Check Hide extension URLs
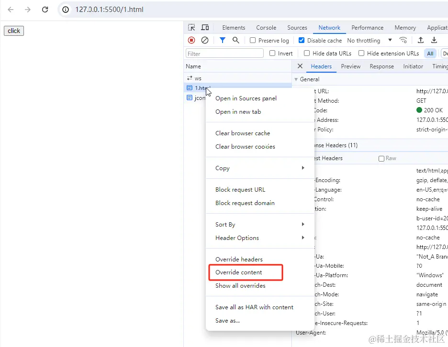 361,53
